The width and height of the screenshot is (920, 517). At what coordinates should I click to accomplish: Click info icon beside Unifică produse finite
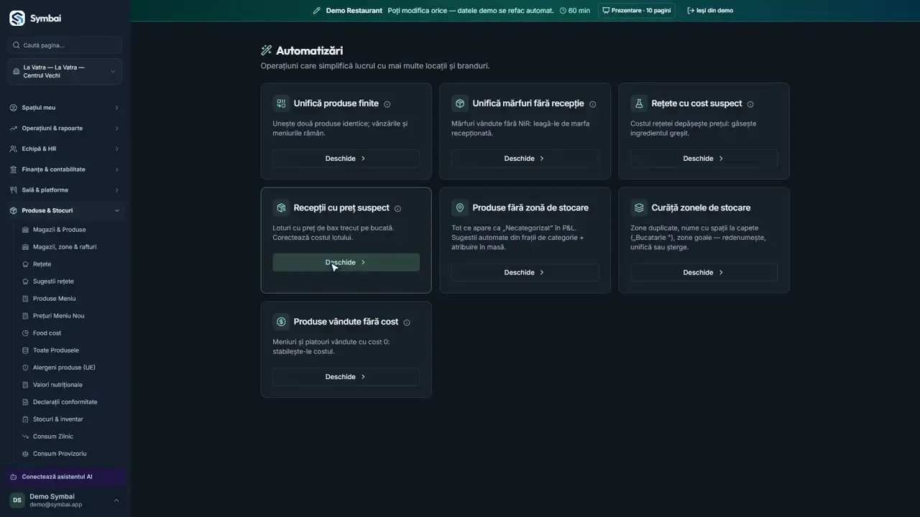point(387,104)
